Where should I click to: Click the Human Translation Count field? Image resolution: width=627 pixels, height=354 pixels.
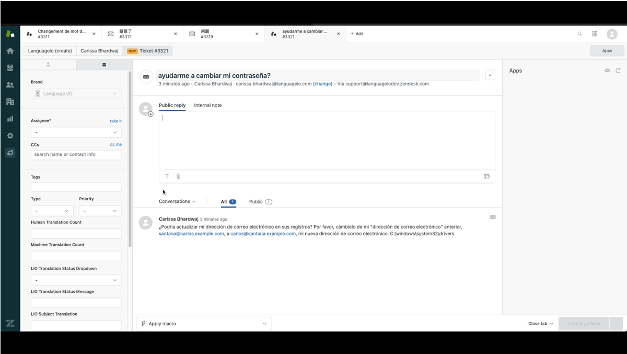tap(76, 234)
